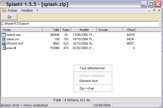Open the Fichier menu

tap(13, 11)
